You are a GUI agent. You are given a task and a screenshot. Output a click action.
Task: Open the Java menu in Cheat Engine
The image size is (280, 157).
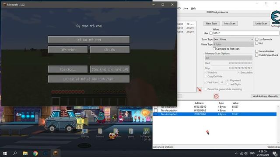coord(185,8)
